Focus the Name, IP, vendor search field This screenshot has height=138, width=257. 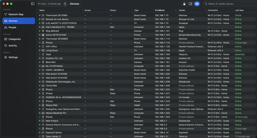click(230, 4)
